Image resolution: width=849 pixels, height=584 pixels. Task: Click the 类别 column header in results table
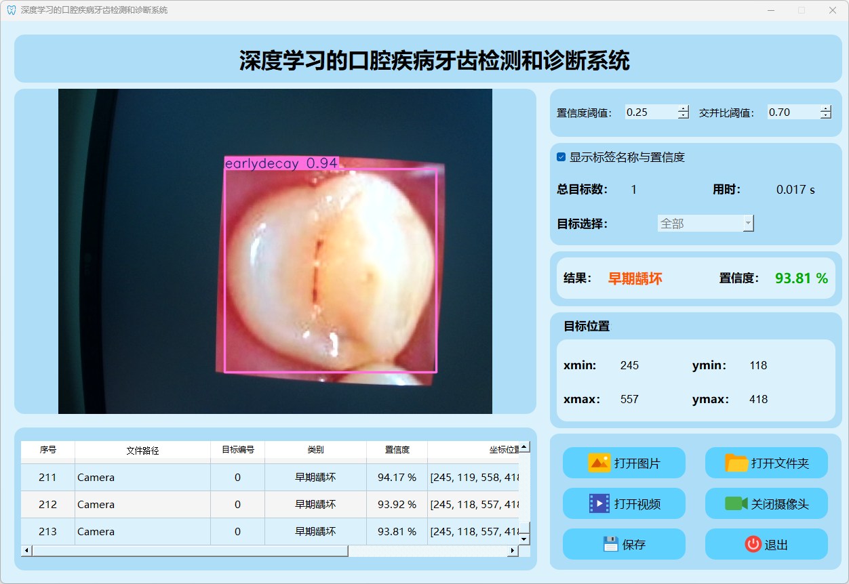(x=315, y=450)
